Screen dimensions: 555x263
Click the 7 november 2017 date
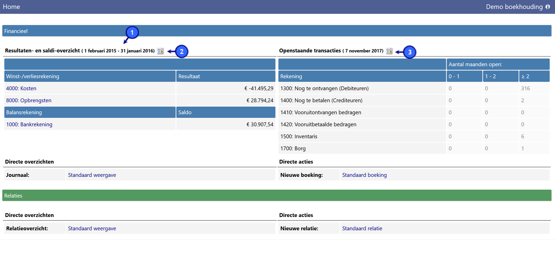coord(363,51)
